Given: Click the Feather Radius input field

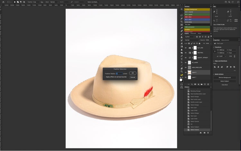Looking at the screenshot, I should click(x=119, y=73).
